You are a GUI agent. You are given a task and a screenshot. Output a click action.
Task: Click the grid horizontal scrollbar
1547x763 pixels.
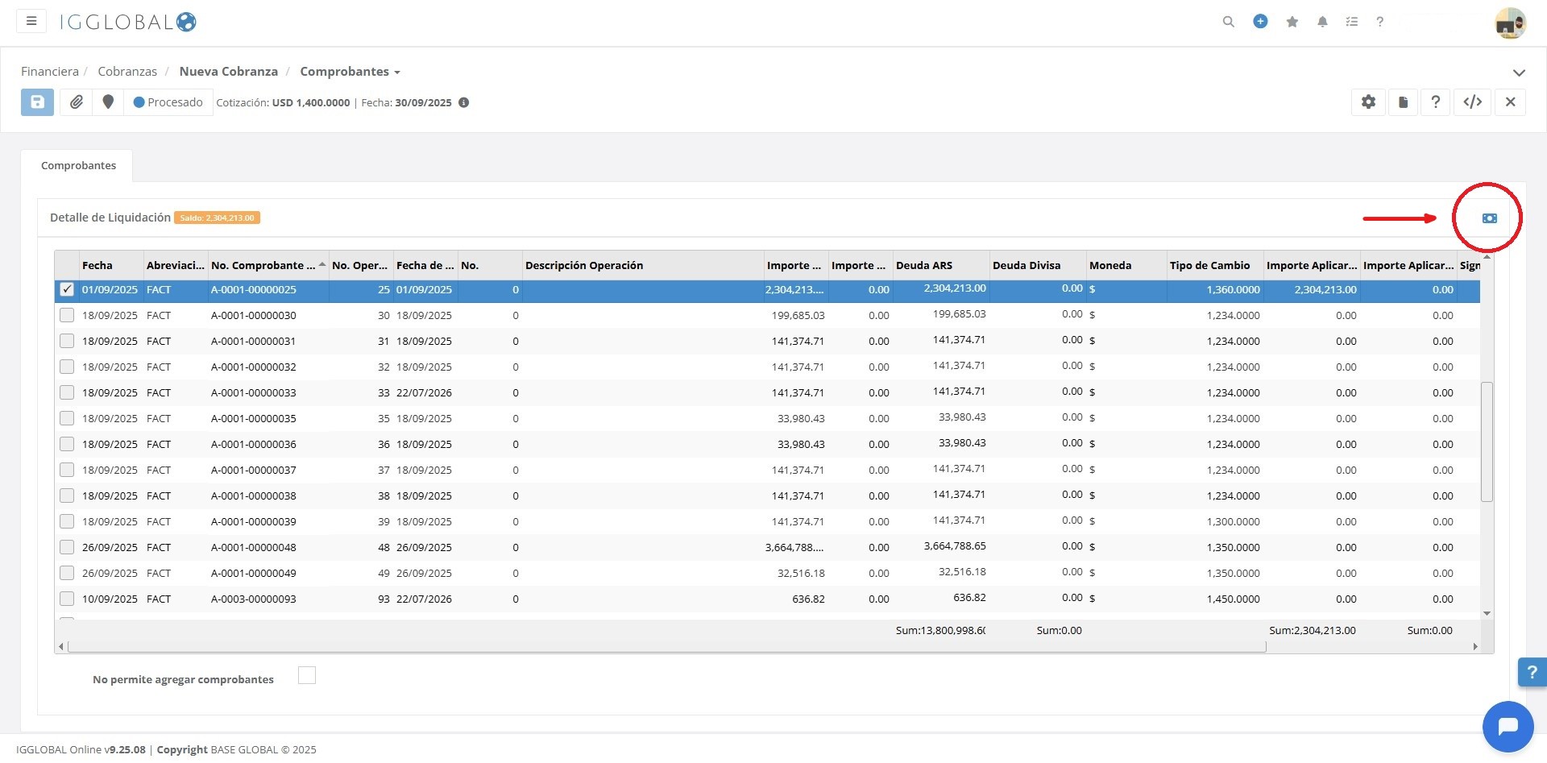(x=667, y=646)
